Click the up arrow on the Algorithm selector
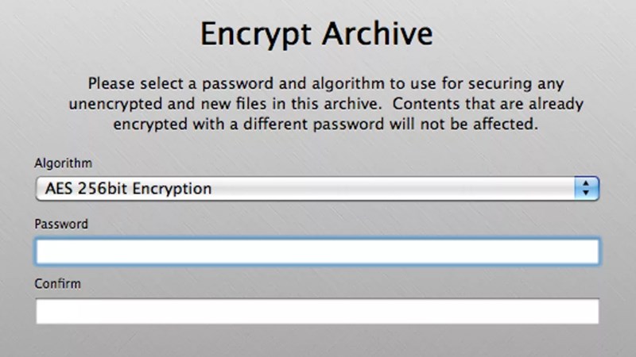Screen dimensions: 636x357 coord(586,184)
